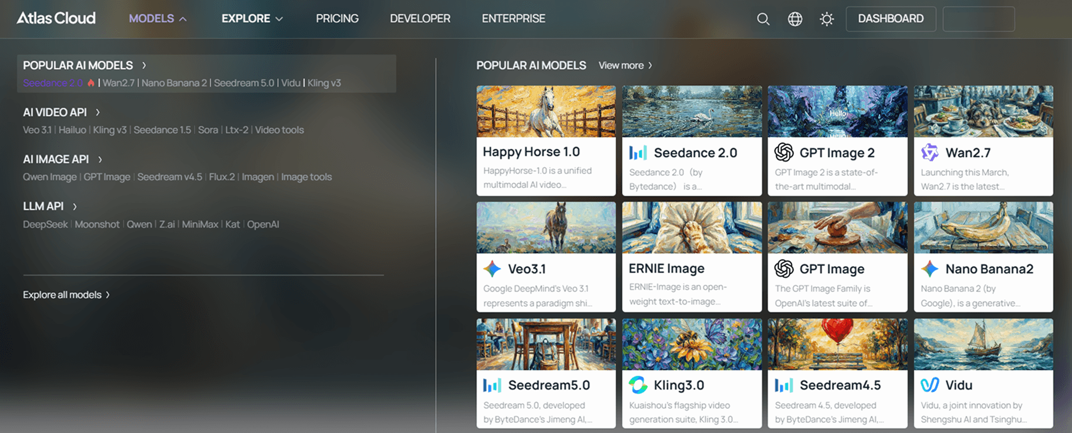Screen dimensions: 1072x433
Task: Open the Video tools link
Action: (x=279, y=130)
